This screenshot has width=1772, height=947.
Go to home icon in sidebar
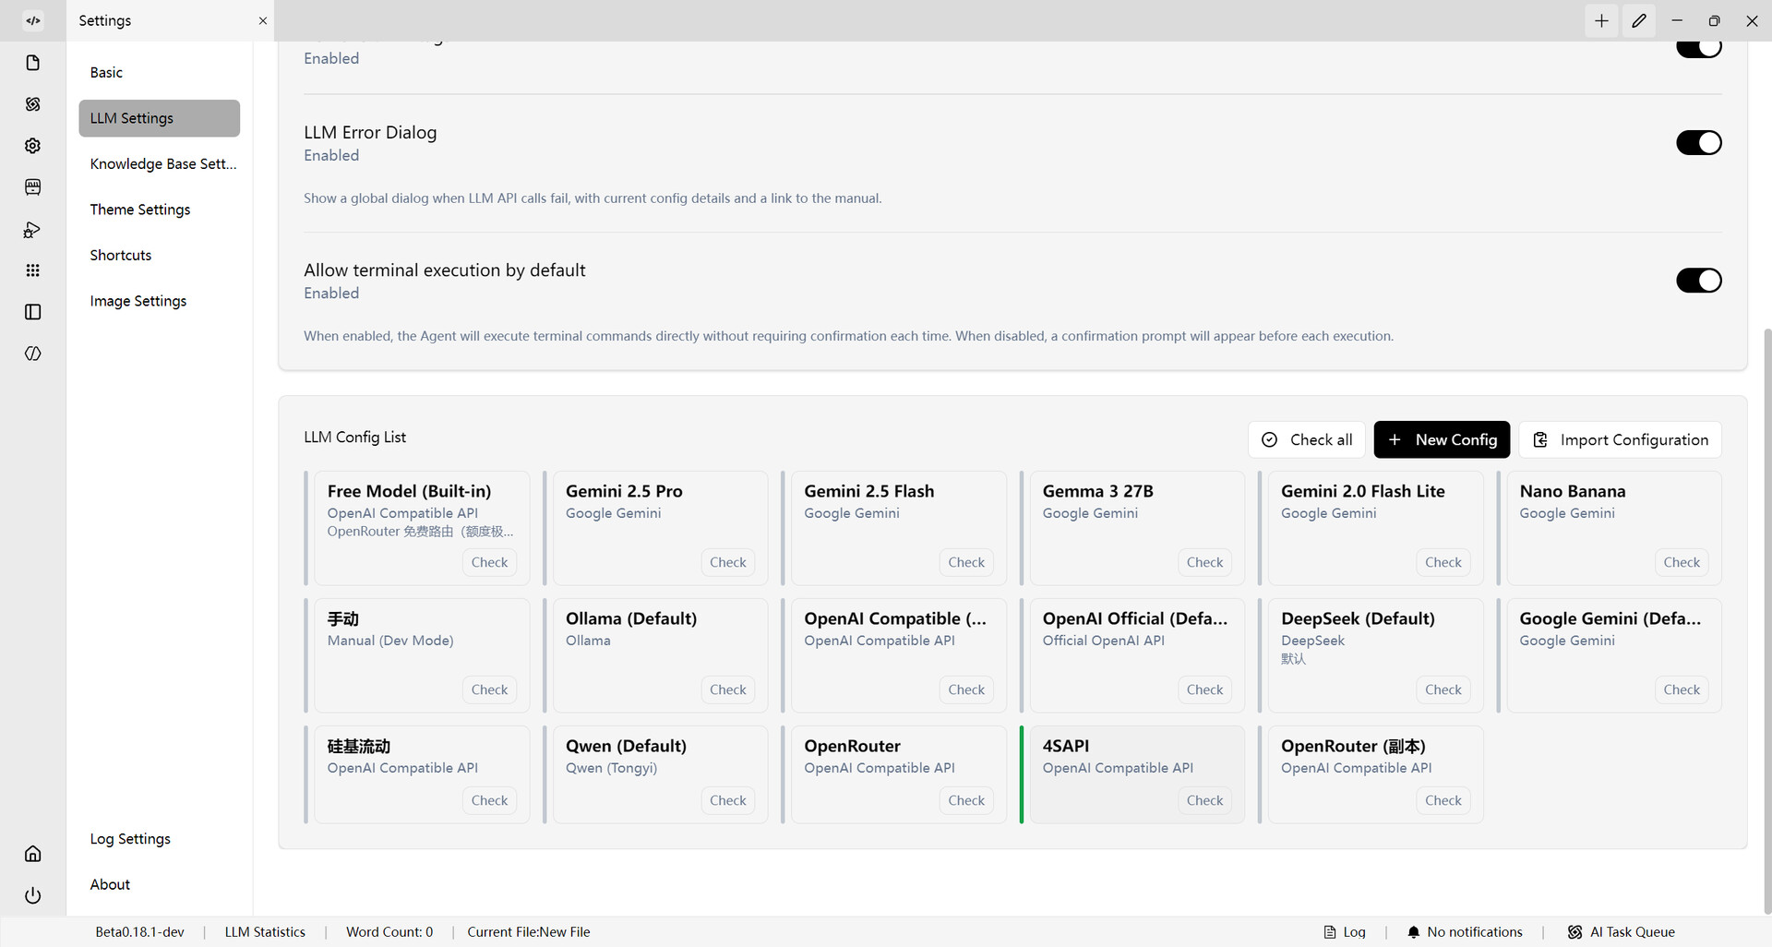[x=33, y=854]
